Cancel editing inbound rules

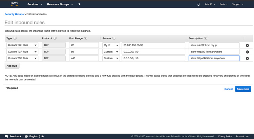point(229,89)
